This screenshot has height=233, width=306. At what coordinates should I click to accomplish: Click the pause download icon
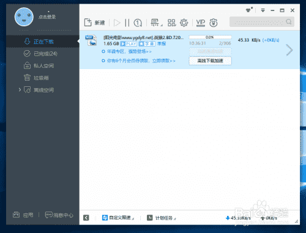point(127,23)
